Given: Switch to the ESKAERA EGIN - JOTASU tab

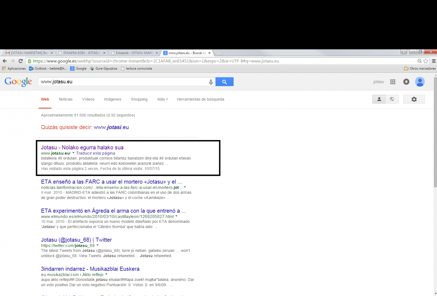Looking at the screenshot, I should coord(81,53).
